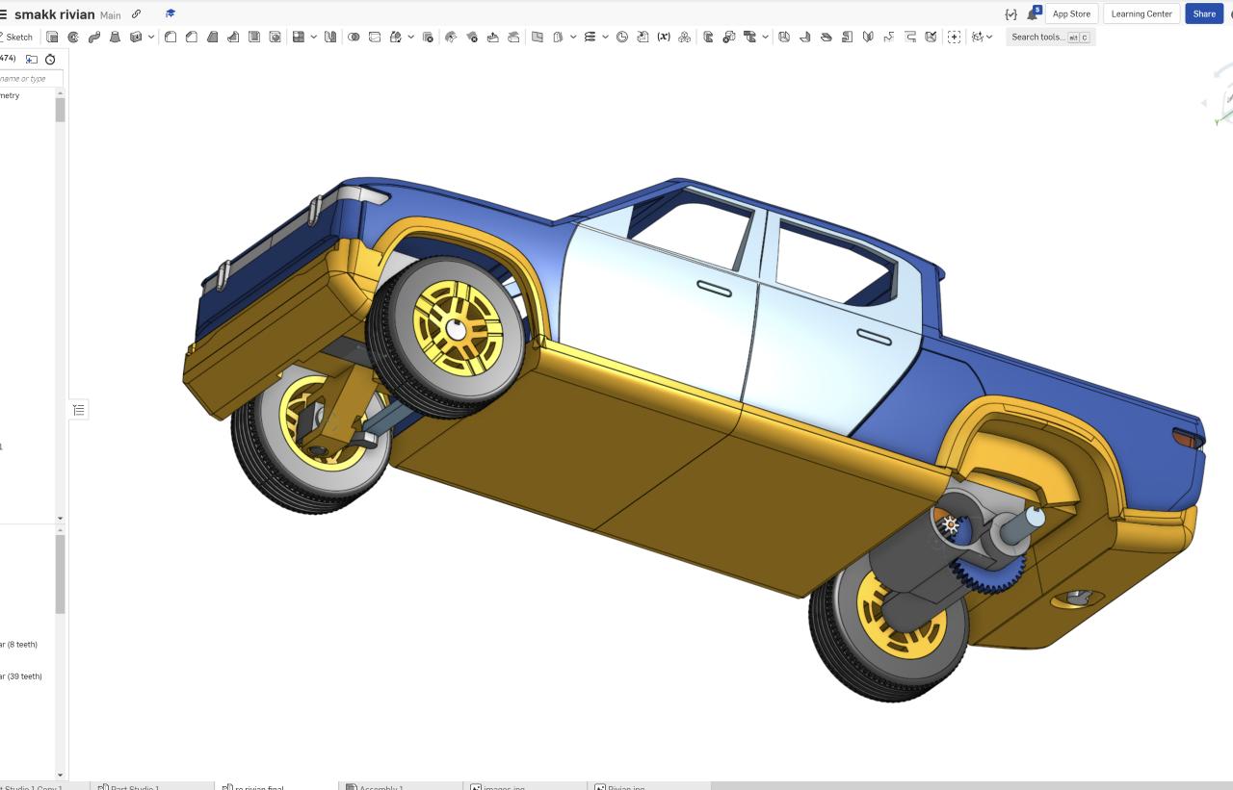Open the Learning Center
1233x790 pixels.
coord(1141,13)
